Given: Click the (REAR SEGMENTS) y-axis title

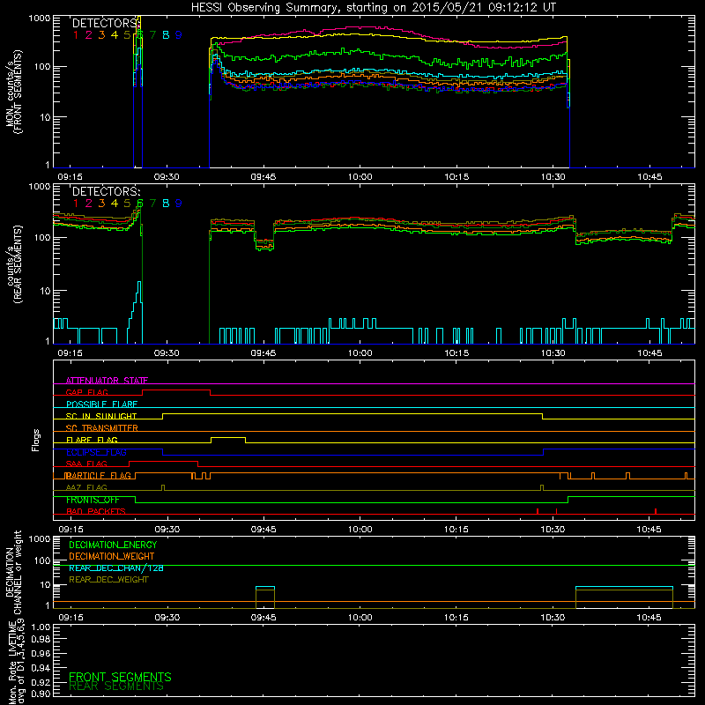Looking at the screenshot, I should 18,264.
